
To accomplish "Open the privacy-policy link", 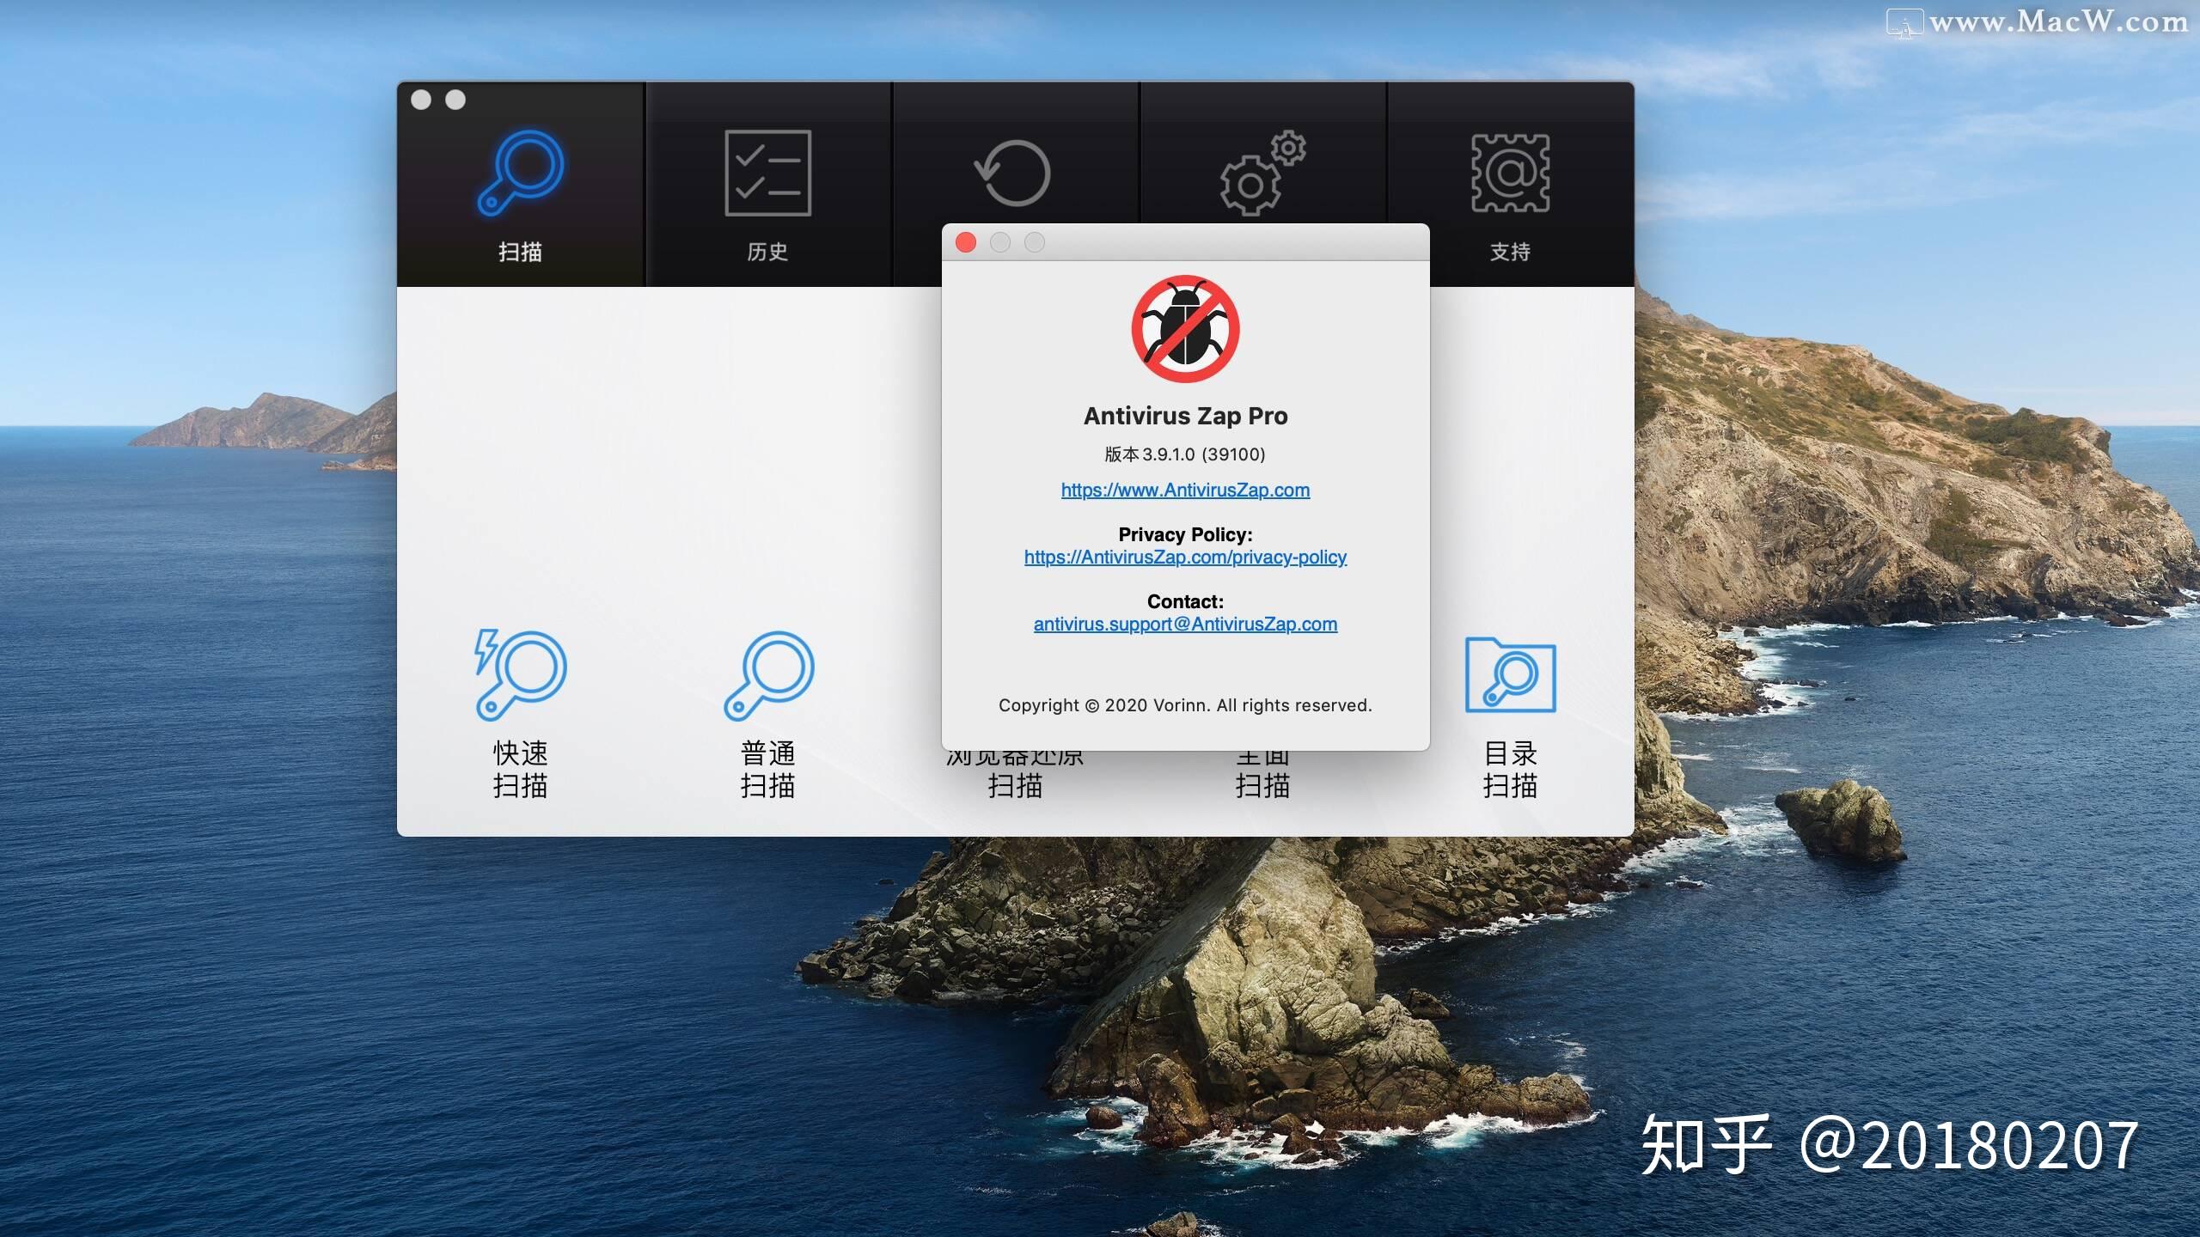I will (1185, 557).
